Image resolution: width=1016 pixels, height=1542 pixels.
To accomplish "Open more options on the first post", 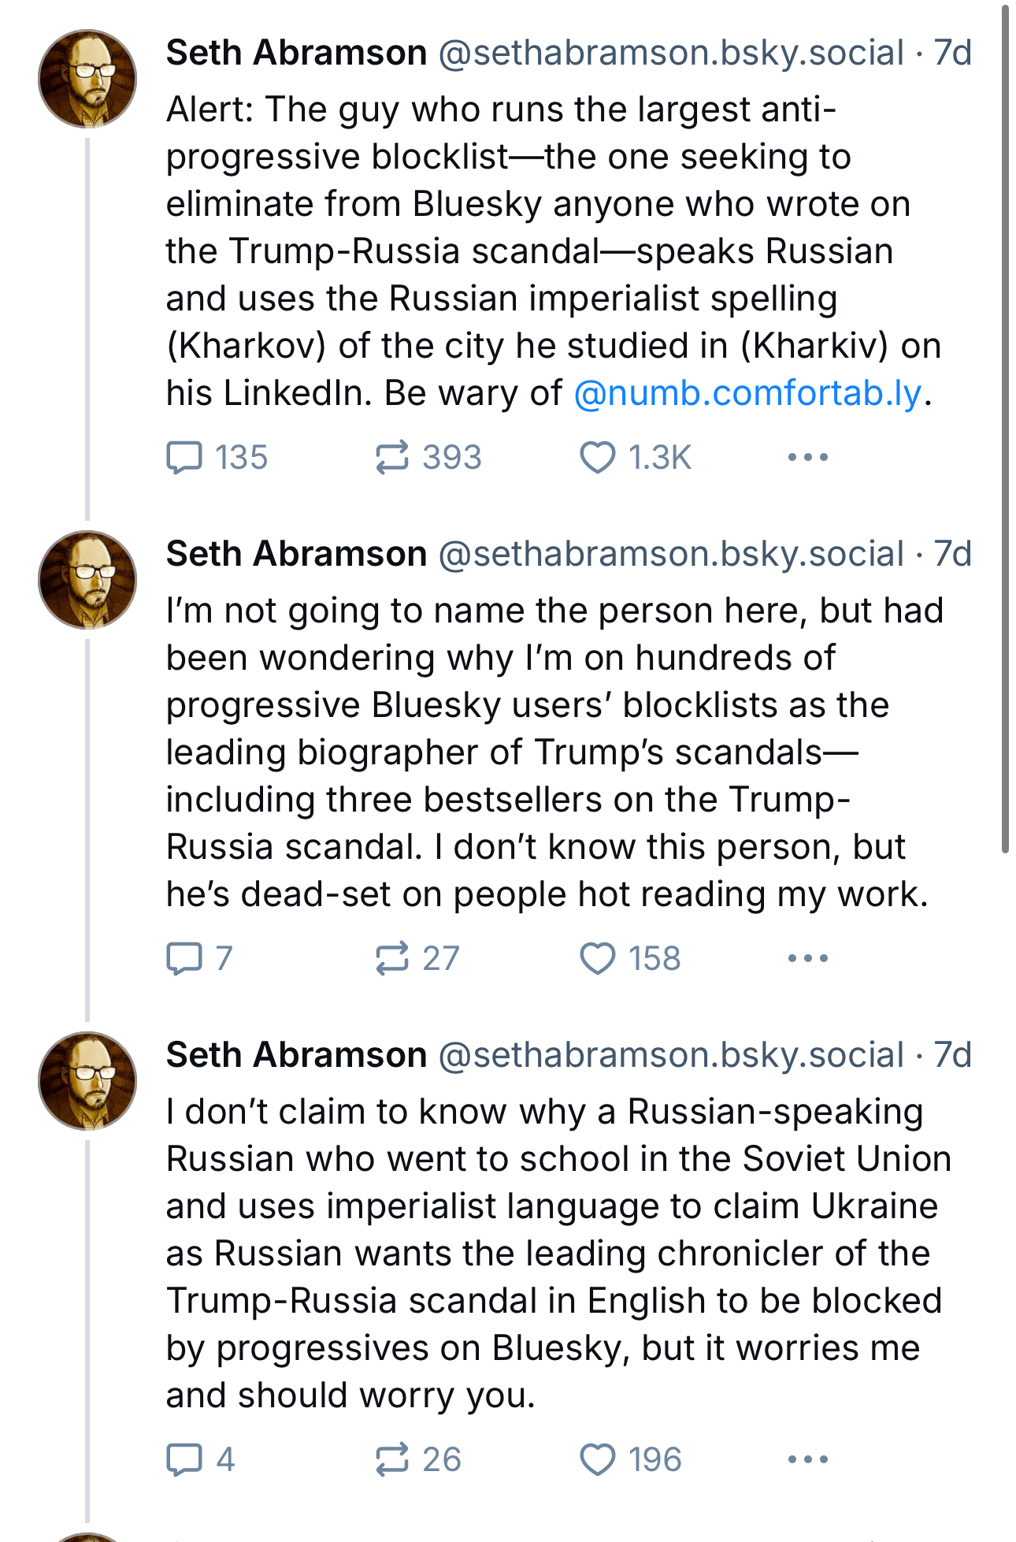I will coord(807,457).
